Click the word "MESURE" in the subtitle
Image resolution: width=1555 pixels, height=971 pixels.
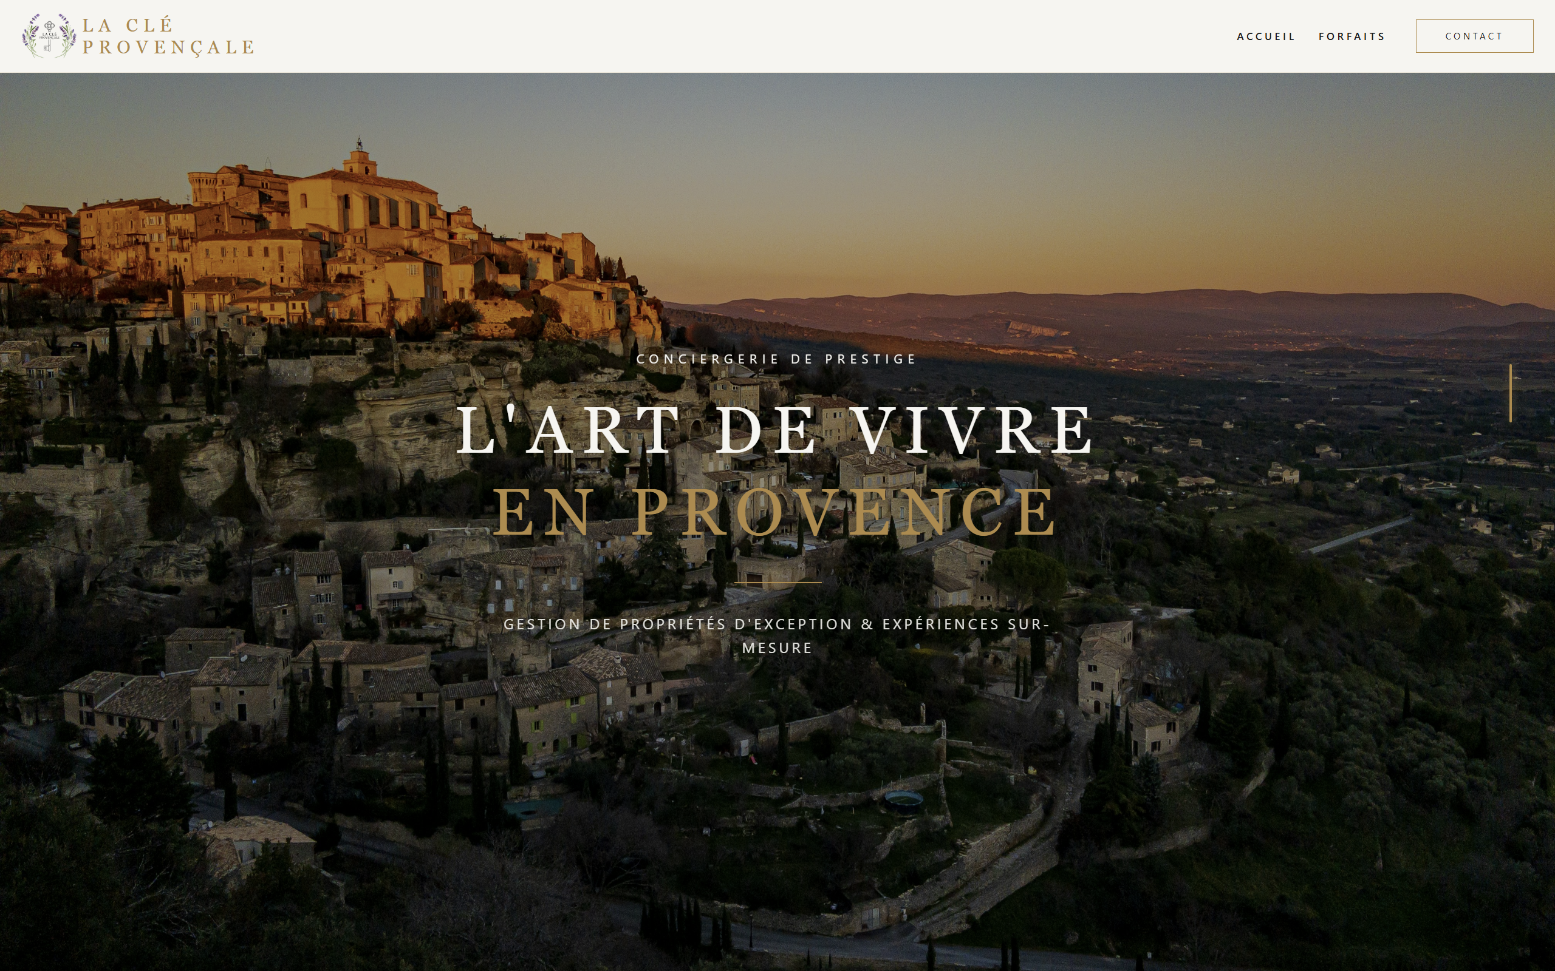[x=777, y=648]
